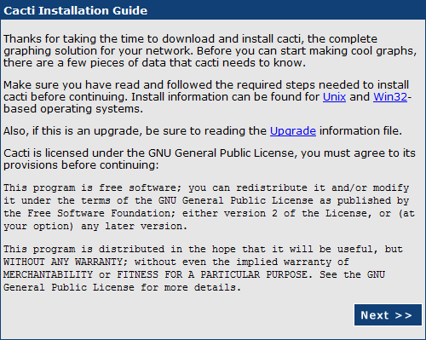Open the Win32 install information link
The width and height of the screenshot is (426, 340).
pyautogui.click(x=390, y=97)
